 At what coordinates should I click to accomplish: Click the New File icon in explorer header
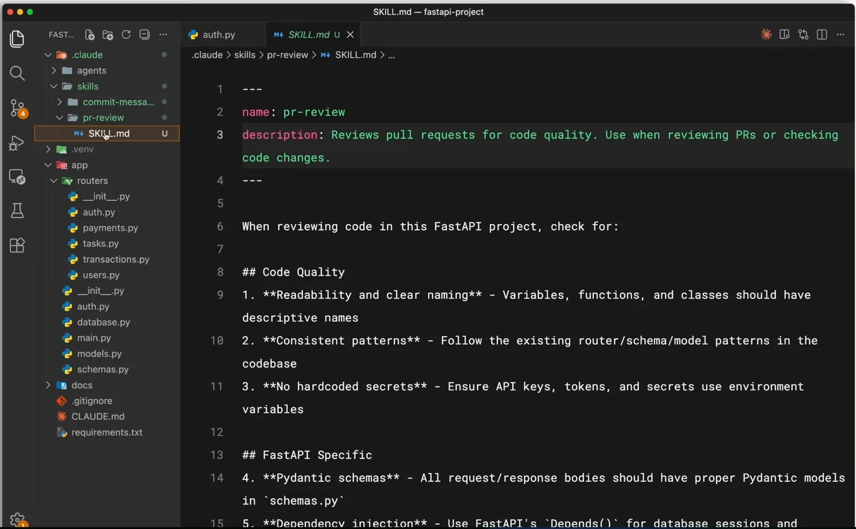(x=90, y=35)
